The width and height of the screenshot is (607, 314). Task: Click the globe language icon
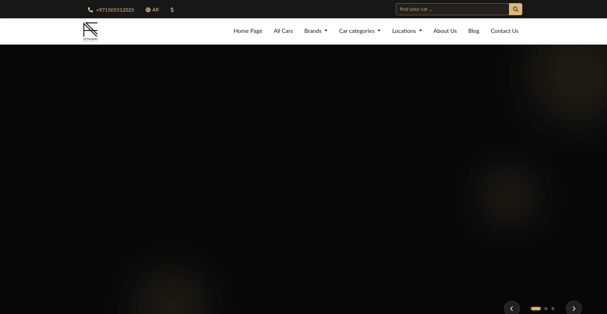(148, 10)
